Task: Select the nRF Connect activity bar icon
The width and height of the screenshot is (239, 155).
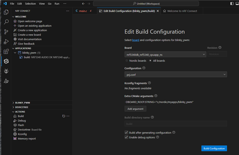Action: 6,61
